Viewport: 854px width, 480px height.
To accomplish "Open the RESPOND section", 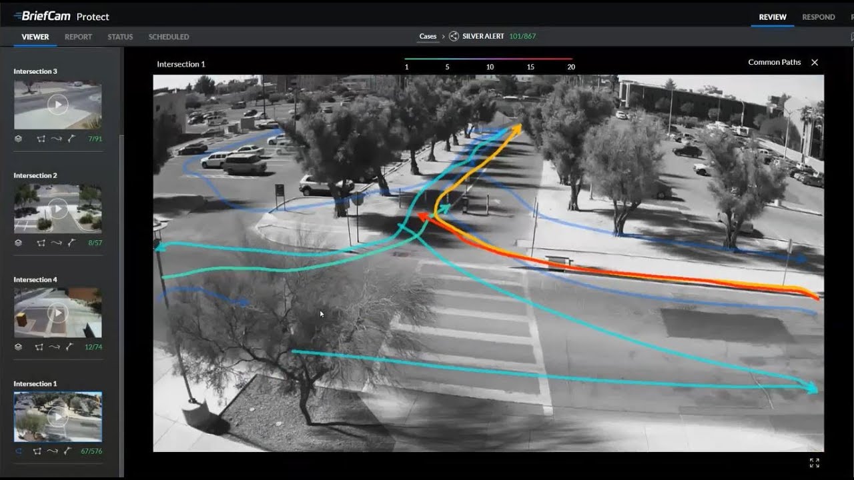I will (x=819, y=17).
